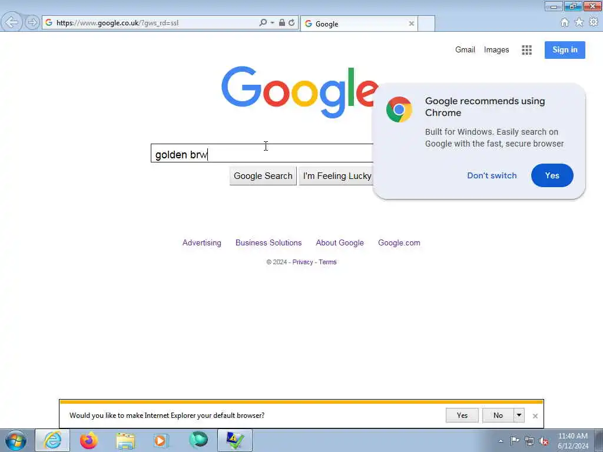Viewport: 603px width, 452px height.
Task: Open a new blank tab
Action: (x=426, y=24)
